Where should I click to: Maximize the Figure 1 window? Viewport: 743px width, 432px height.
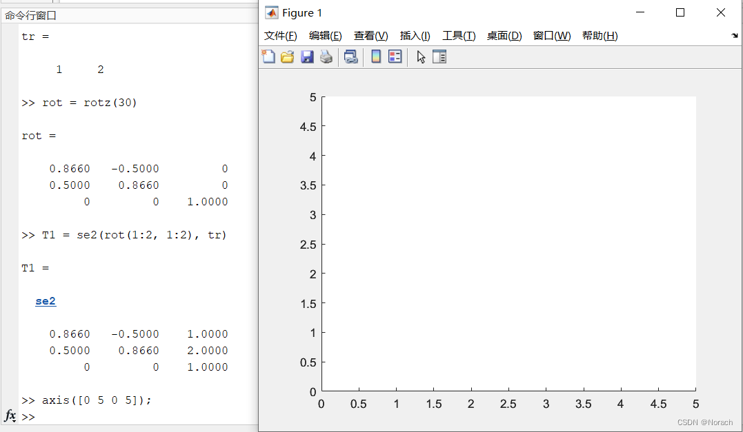tap(680, 13)
